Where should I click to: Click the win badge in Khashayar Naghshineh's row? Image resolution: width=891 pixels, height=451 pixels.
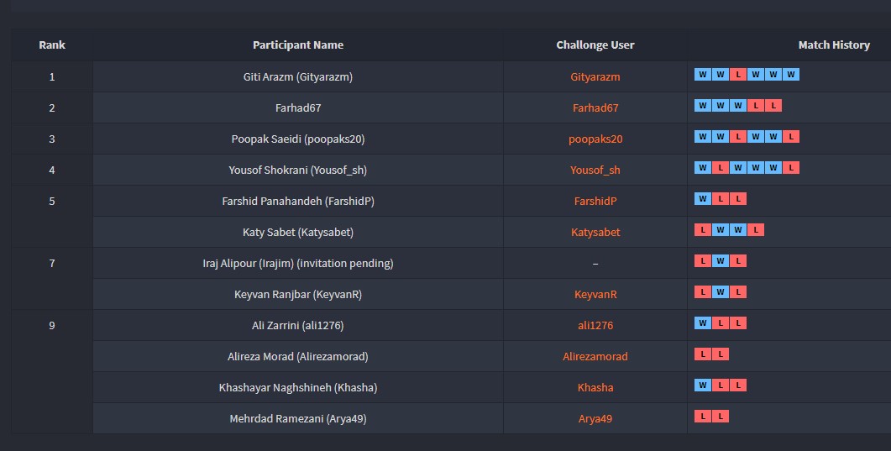[x=702, y=385]
